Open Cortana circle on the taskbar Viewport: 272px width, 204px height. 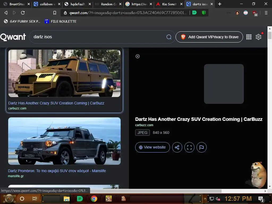point(22,199)
